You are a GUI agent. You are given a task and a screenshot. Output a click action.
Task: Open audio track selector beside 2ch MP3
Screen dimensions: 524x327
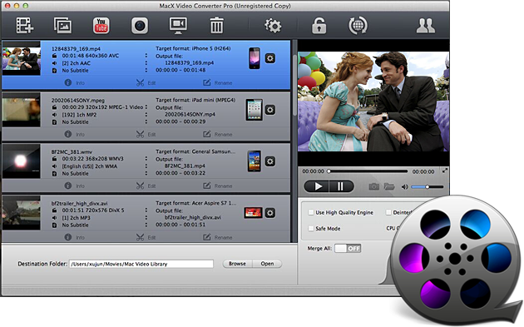(146, 217)
